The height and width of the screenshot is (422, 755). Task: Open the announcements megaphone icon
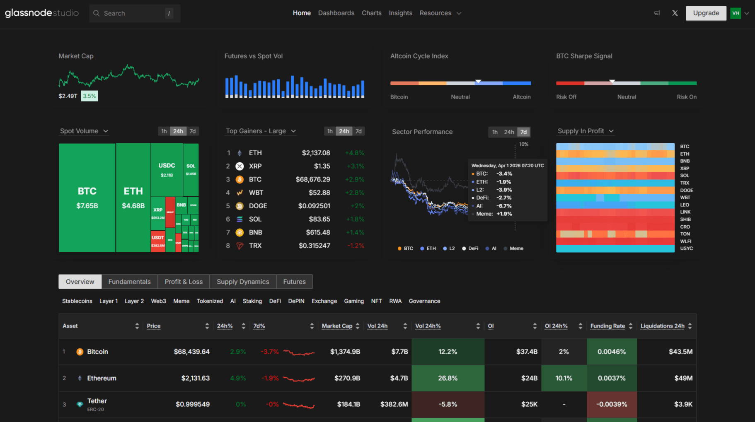point(656,13)
